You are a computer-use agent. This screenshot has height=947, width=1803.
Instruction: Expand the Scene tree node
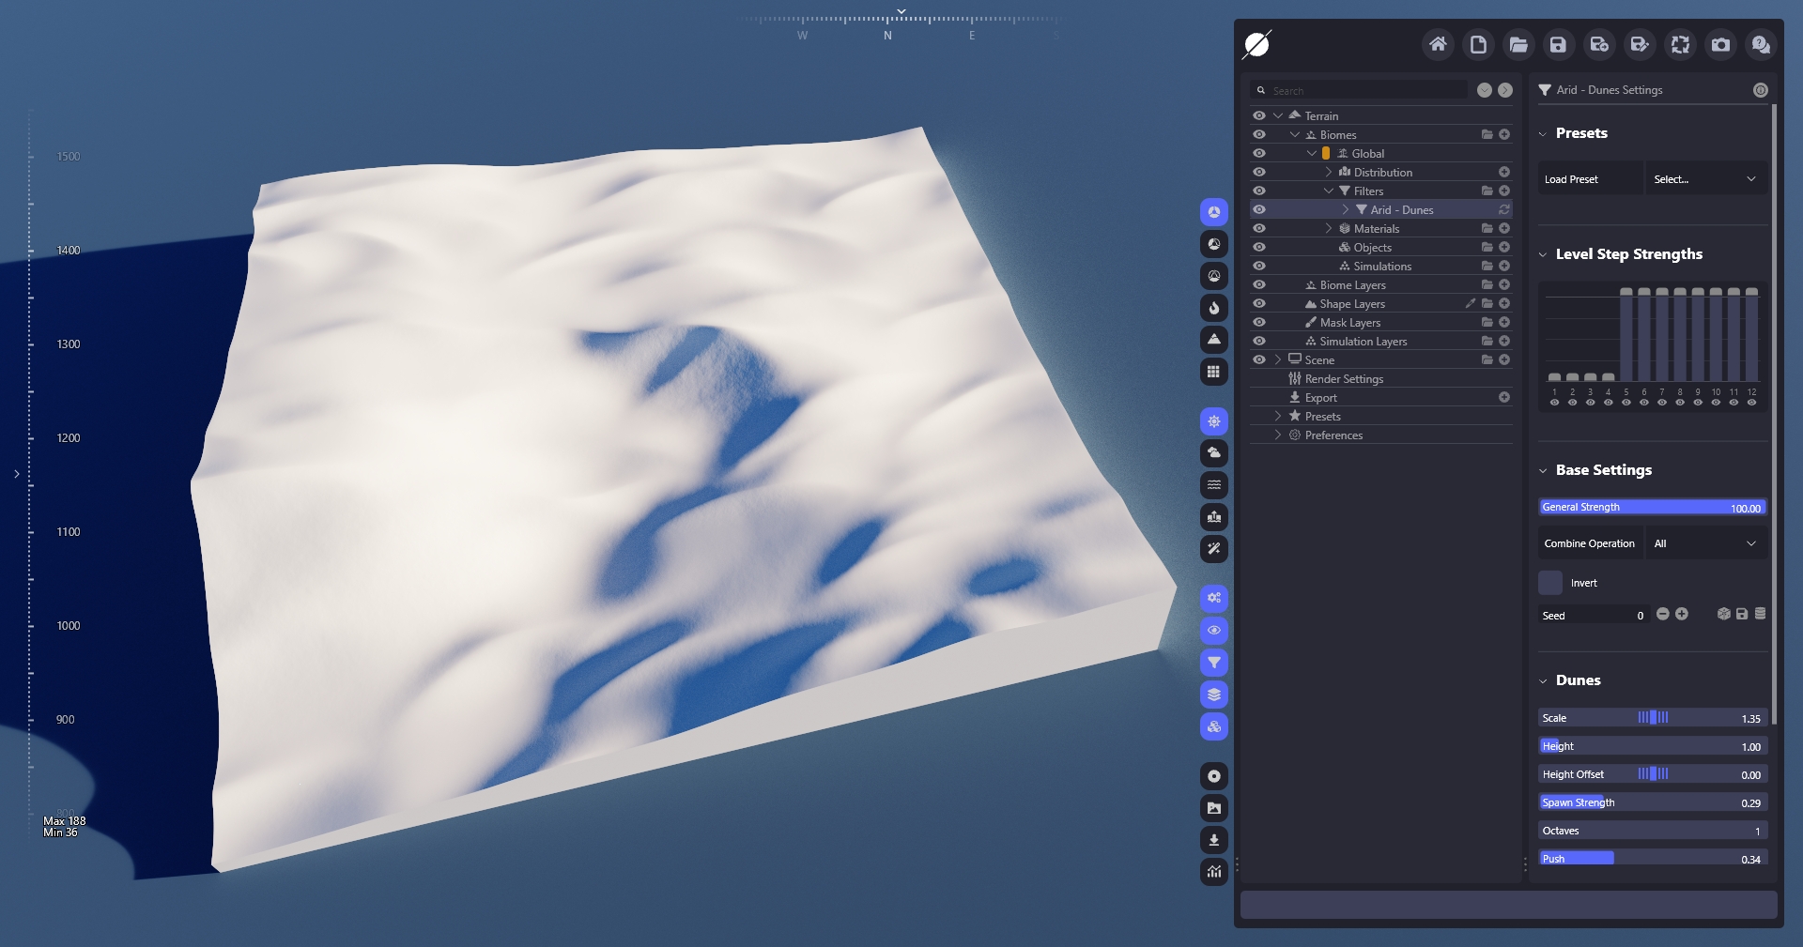(x=1278, y=360)
